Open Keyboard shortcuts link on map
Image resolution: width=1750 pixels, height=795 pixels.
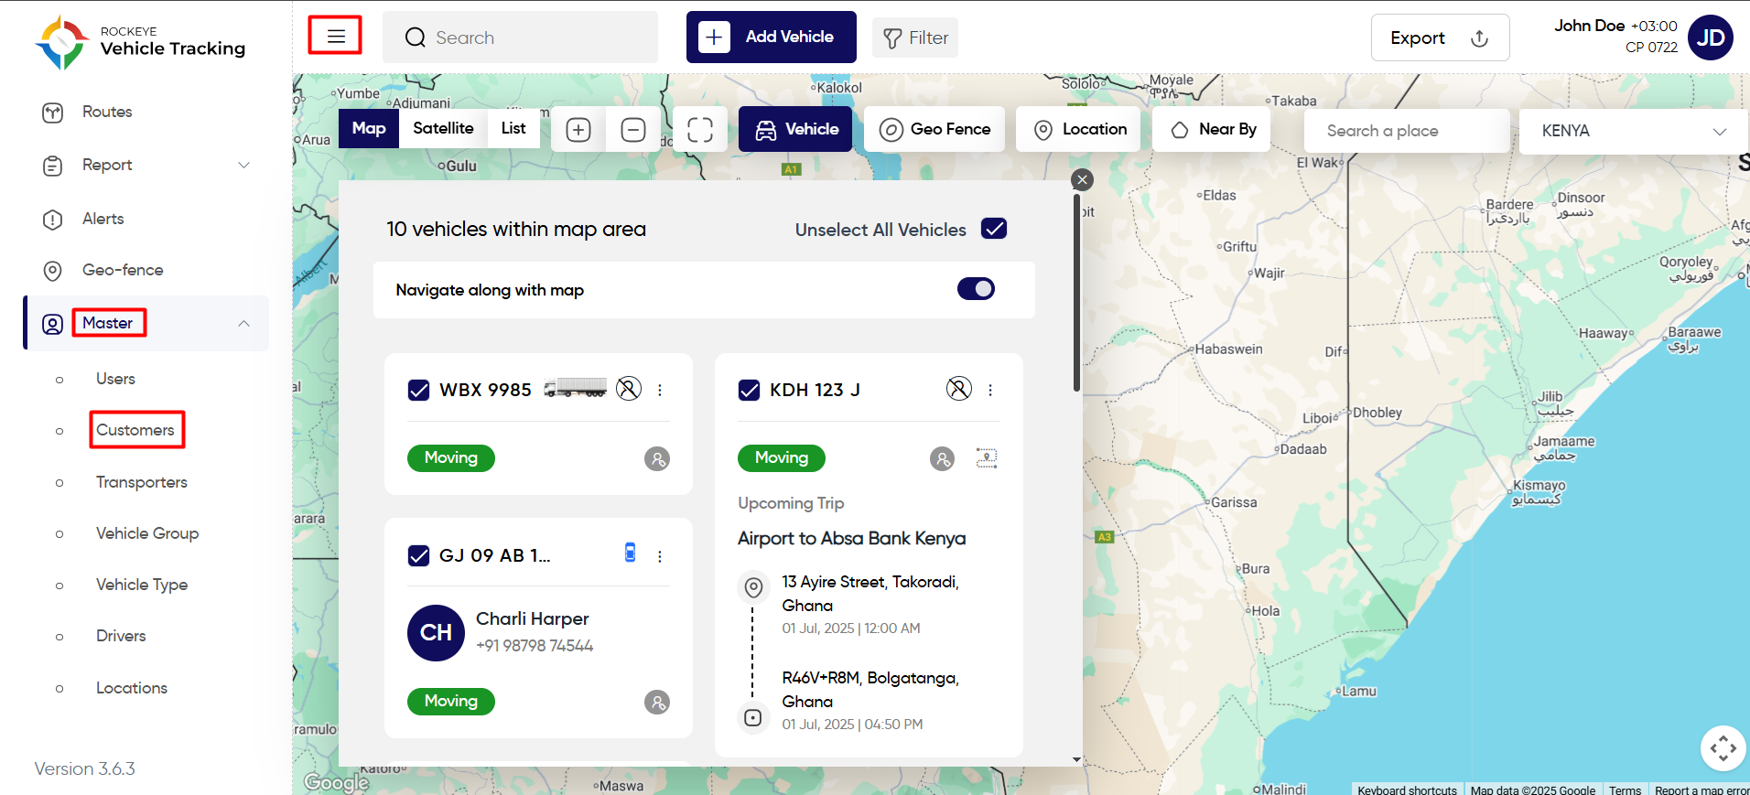click(x=1407, y=790)
